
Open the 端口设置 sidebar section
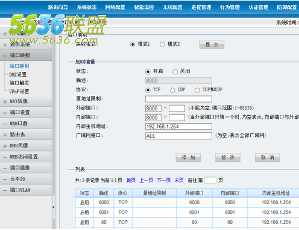[26, 112]
